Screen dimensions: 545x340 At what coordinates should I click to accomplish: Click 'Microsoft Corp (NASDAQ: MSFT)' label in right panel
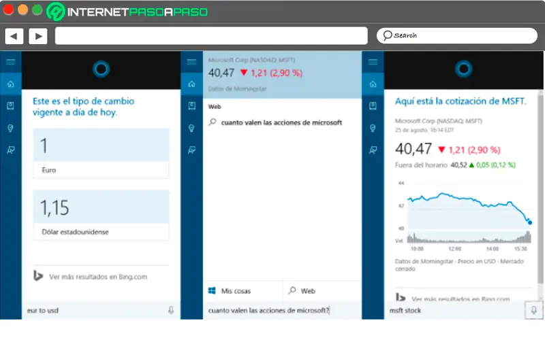pyautogui.click(x=438, y=121)
